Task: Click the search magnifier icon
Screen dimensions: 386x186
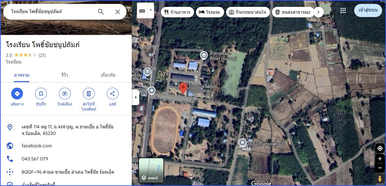Action: [x=101, y=11]
